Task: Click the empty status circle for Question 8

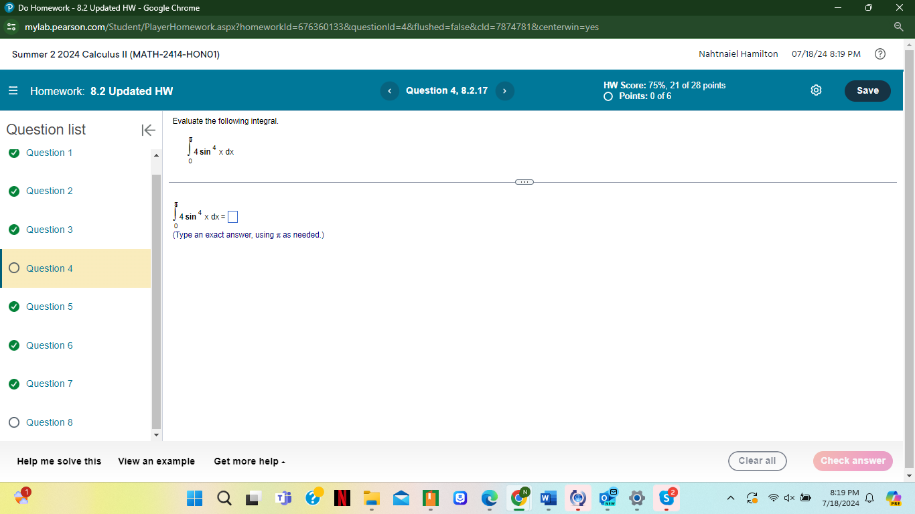Action: pos(13,422)
